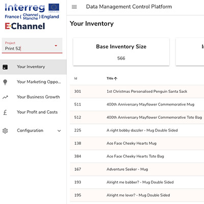Viewport: 204px width, 204px height.
Task: Select Ace Face Cheeky Hearts Mug row
Action: click(137, 143)
